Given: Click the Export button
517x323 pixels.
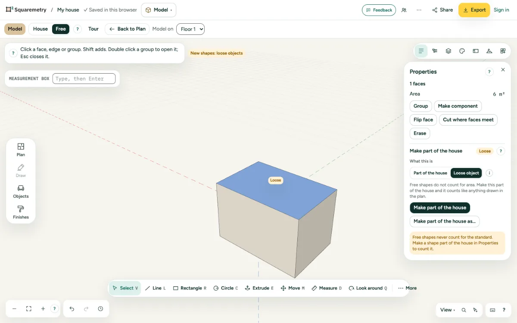Looking at the screenshot, I should [474, 10].
